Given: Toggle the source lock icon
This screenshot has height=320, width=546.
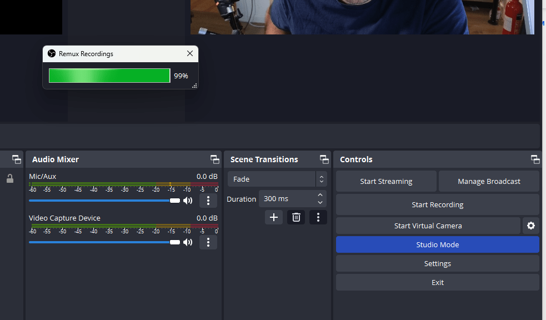Looking at the screenshot, I should [10, 178].
